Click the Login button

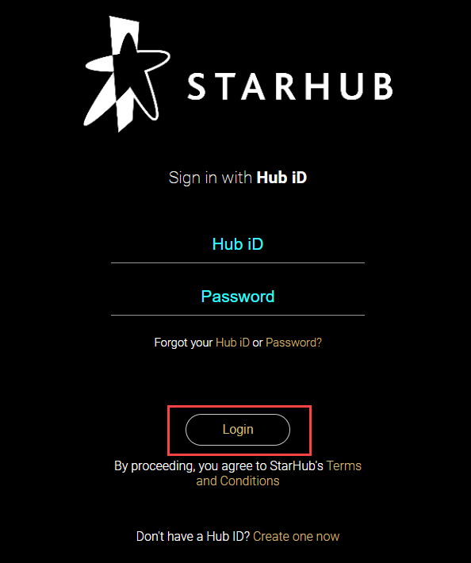[238, 430]
